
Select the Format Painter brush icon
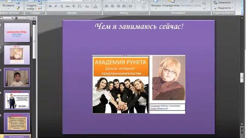coord(18,8)
